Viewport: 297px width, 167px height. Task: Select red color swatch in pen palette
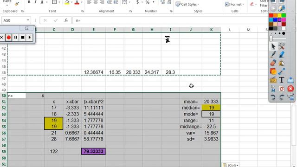point(271,15)
